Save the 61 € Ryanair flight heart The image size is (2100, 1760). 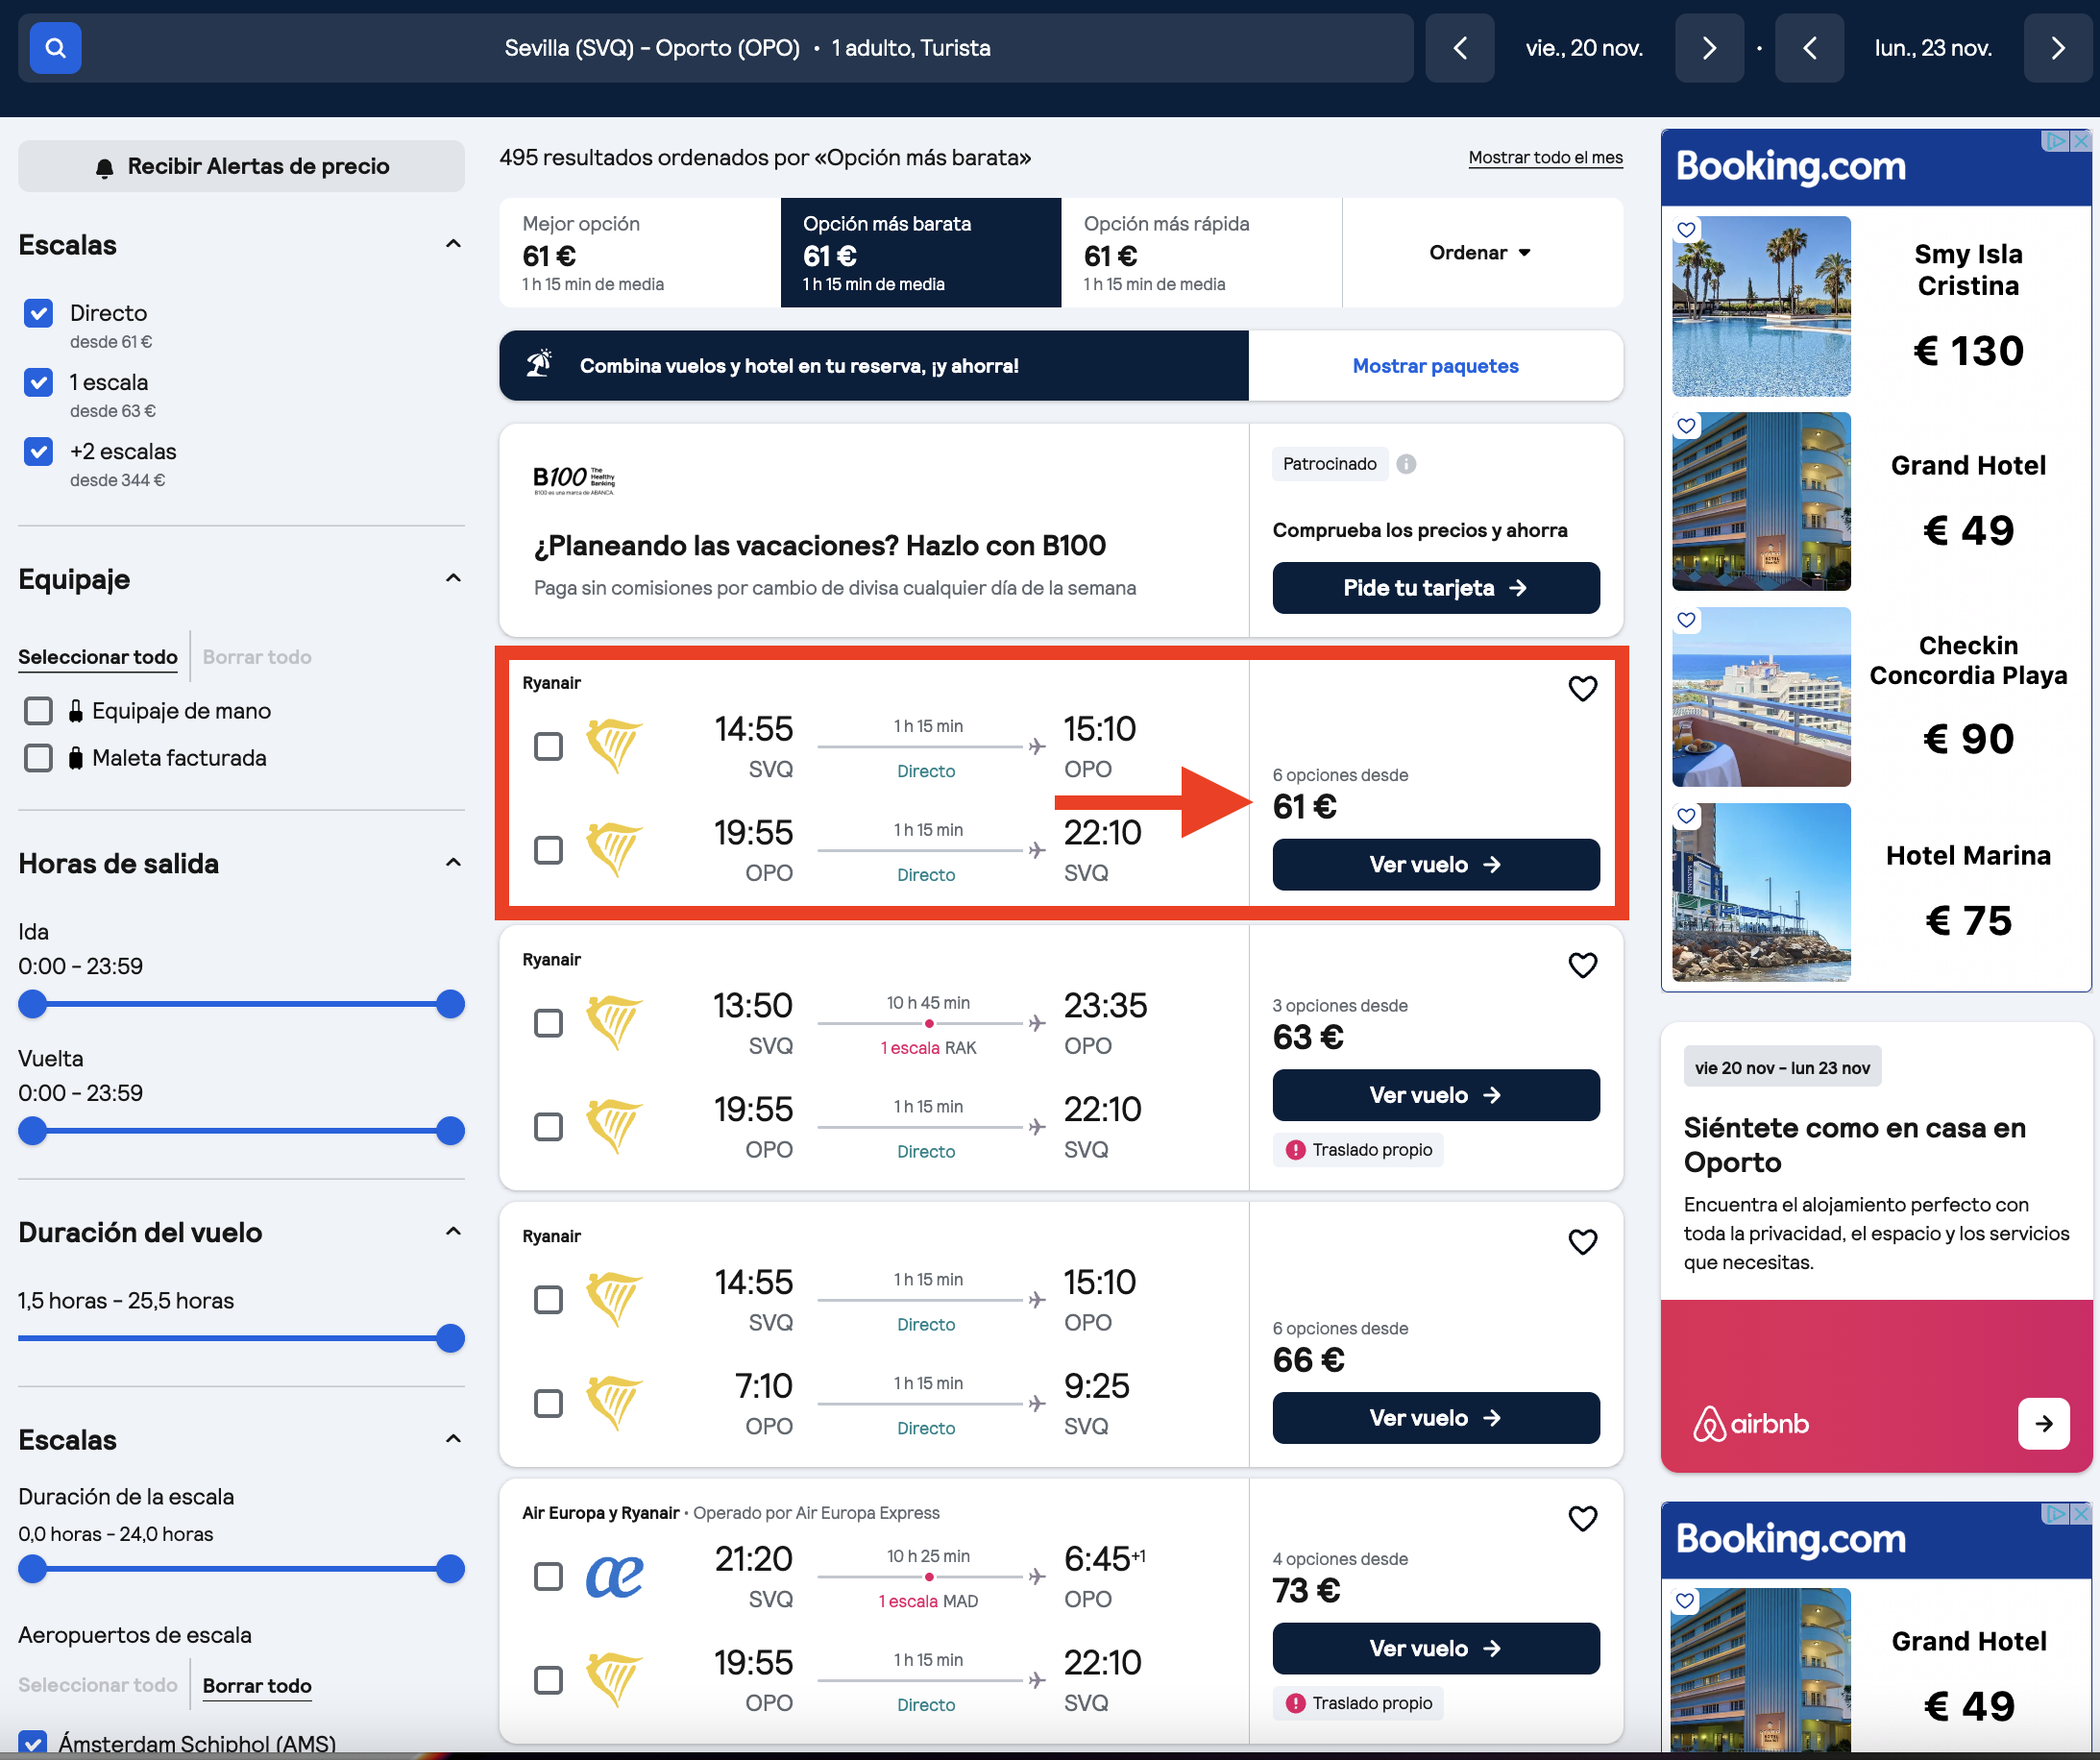[x=1582, y=688]
